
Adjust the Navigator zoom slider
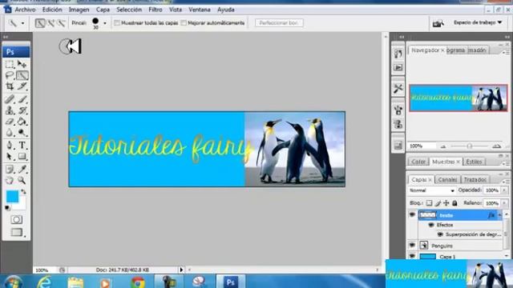click(469, 146)
